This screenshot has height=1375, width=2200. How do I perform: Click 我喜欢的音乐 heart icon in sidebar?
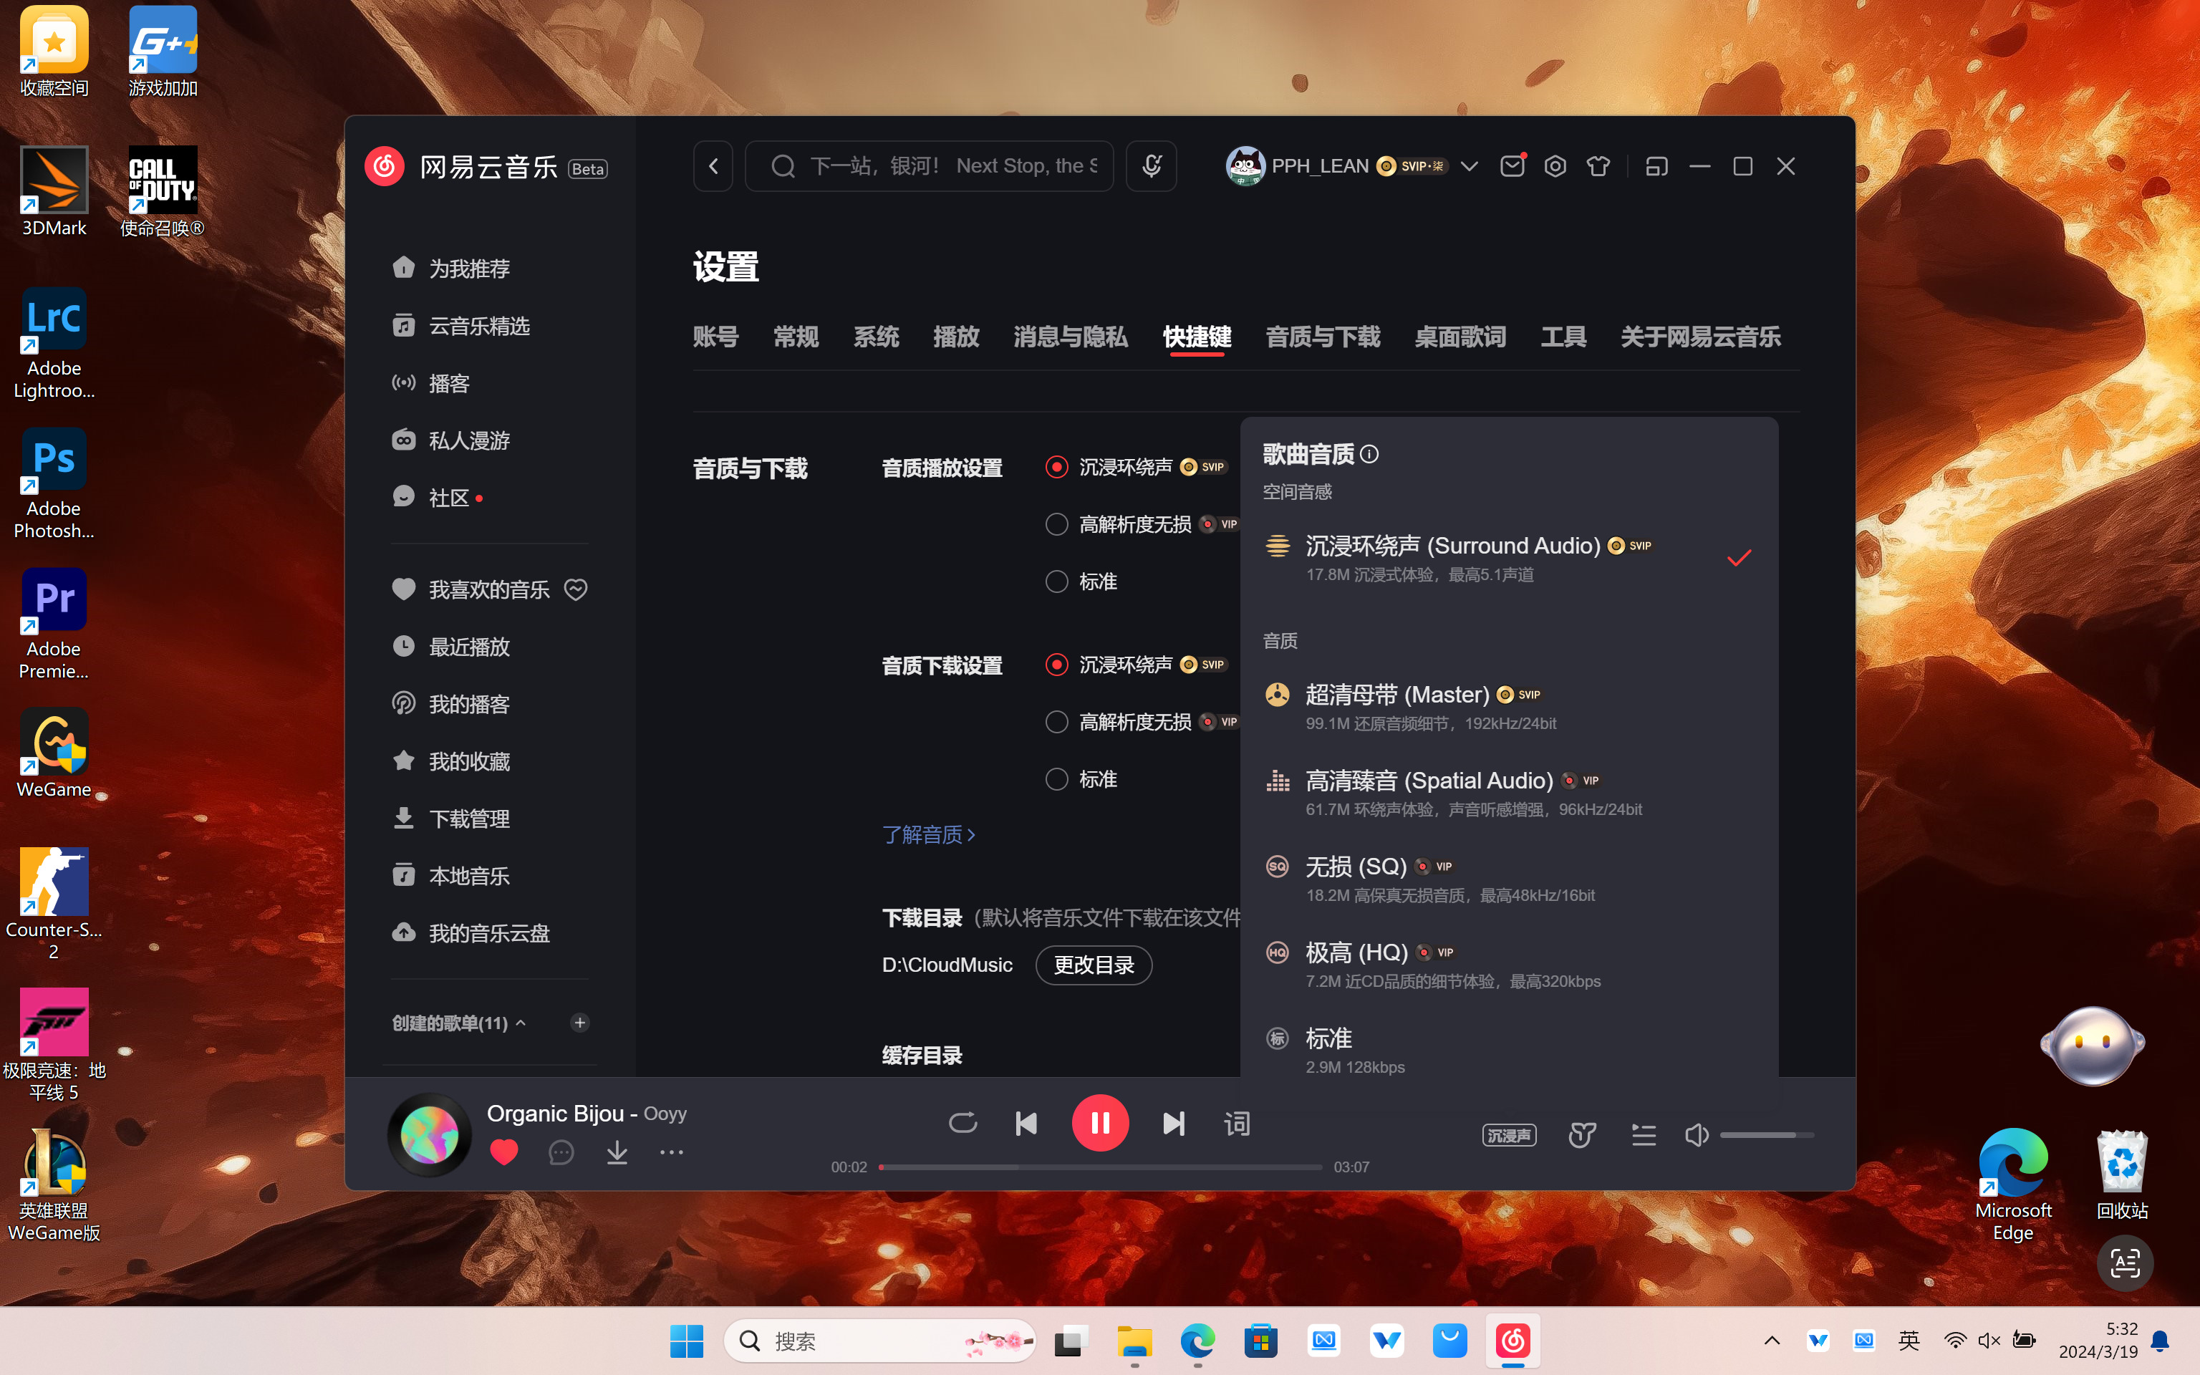575,589
